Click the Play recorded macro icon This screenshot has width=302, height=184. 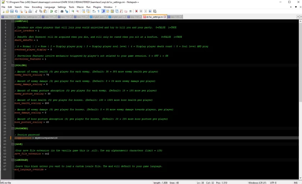click(x=145, y=11)
